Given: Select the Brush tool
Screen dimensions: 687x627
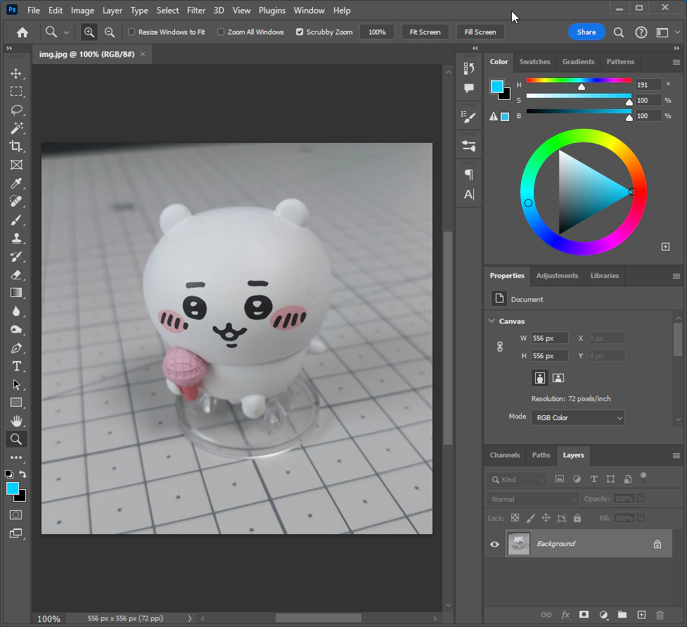Looking at the screenshot, I should coord(16,220).
